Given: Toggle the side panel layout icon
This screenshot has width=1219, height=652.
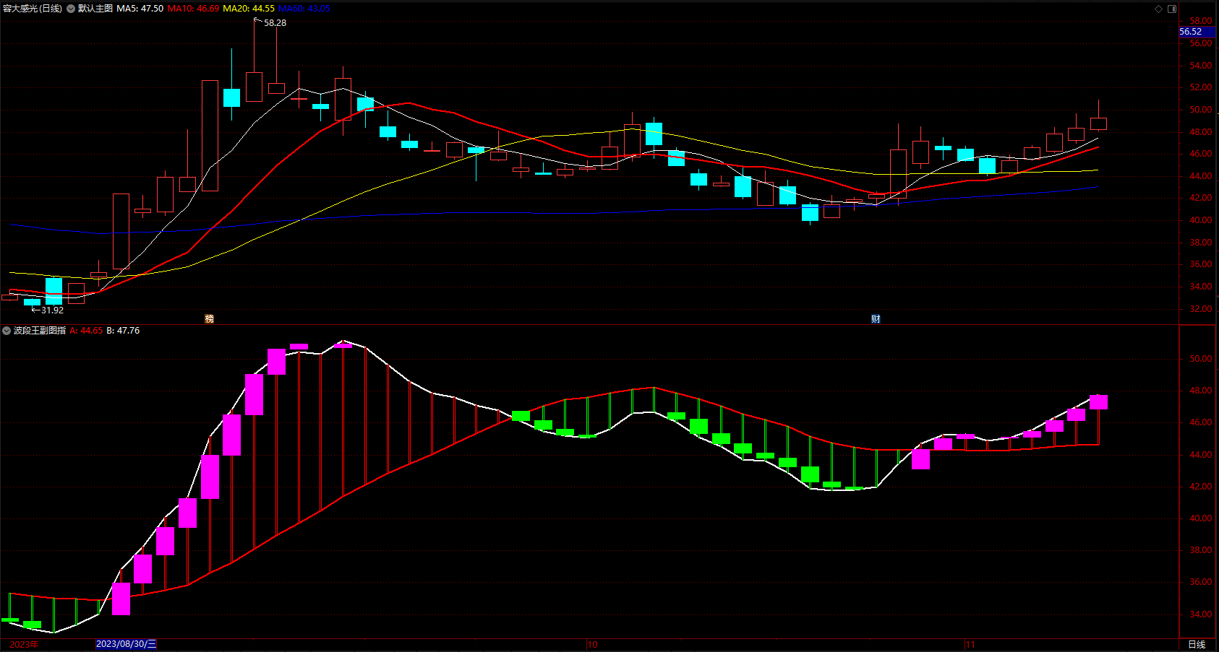Looking at the screenshot, I should [x=1172, y=9].
